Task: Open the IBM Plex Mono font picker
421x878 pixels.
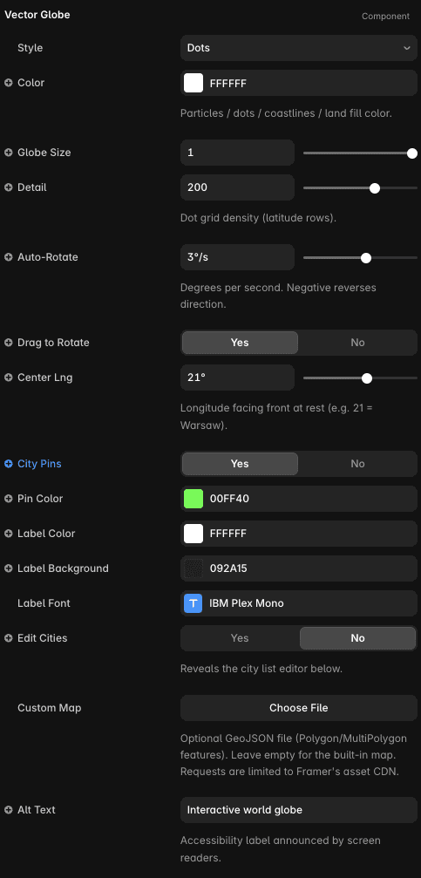Action: coord(299,603)
